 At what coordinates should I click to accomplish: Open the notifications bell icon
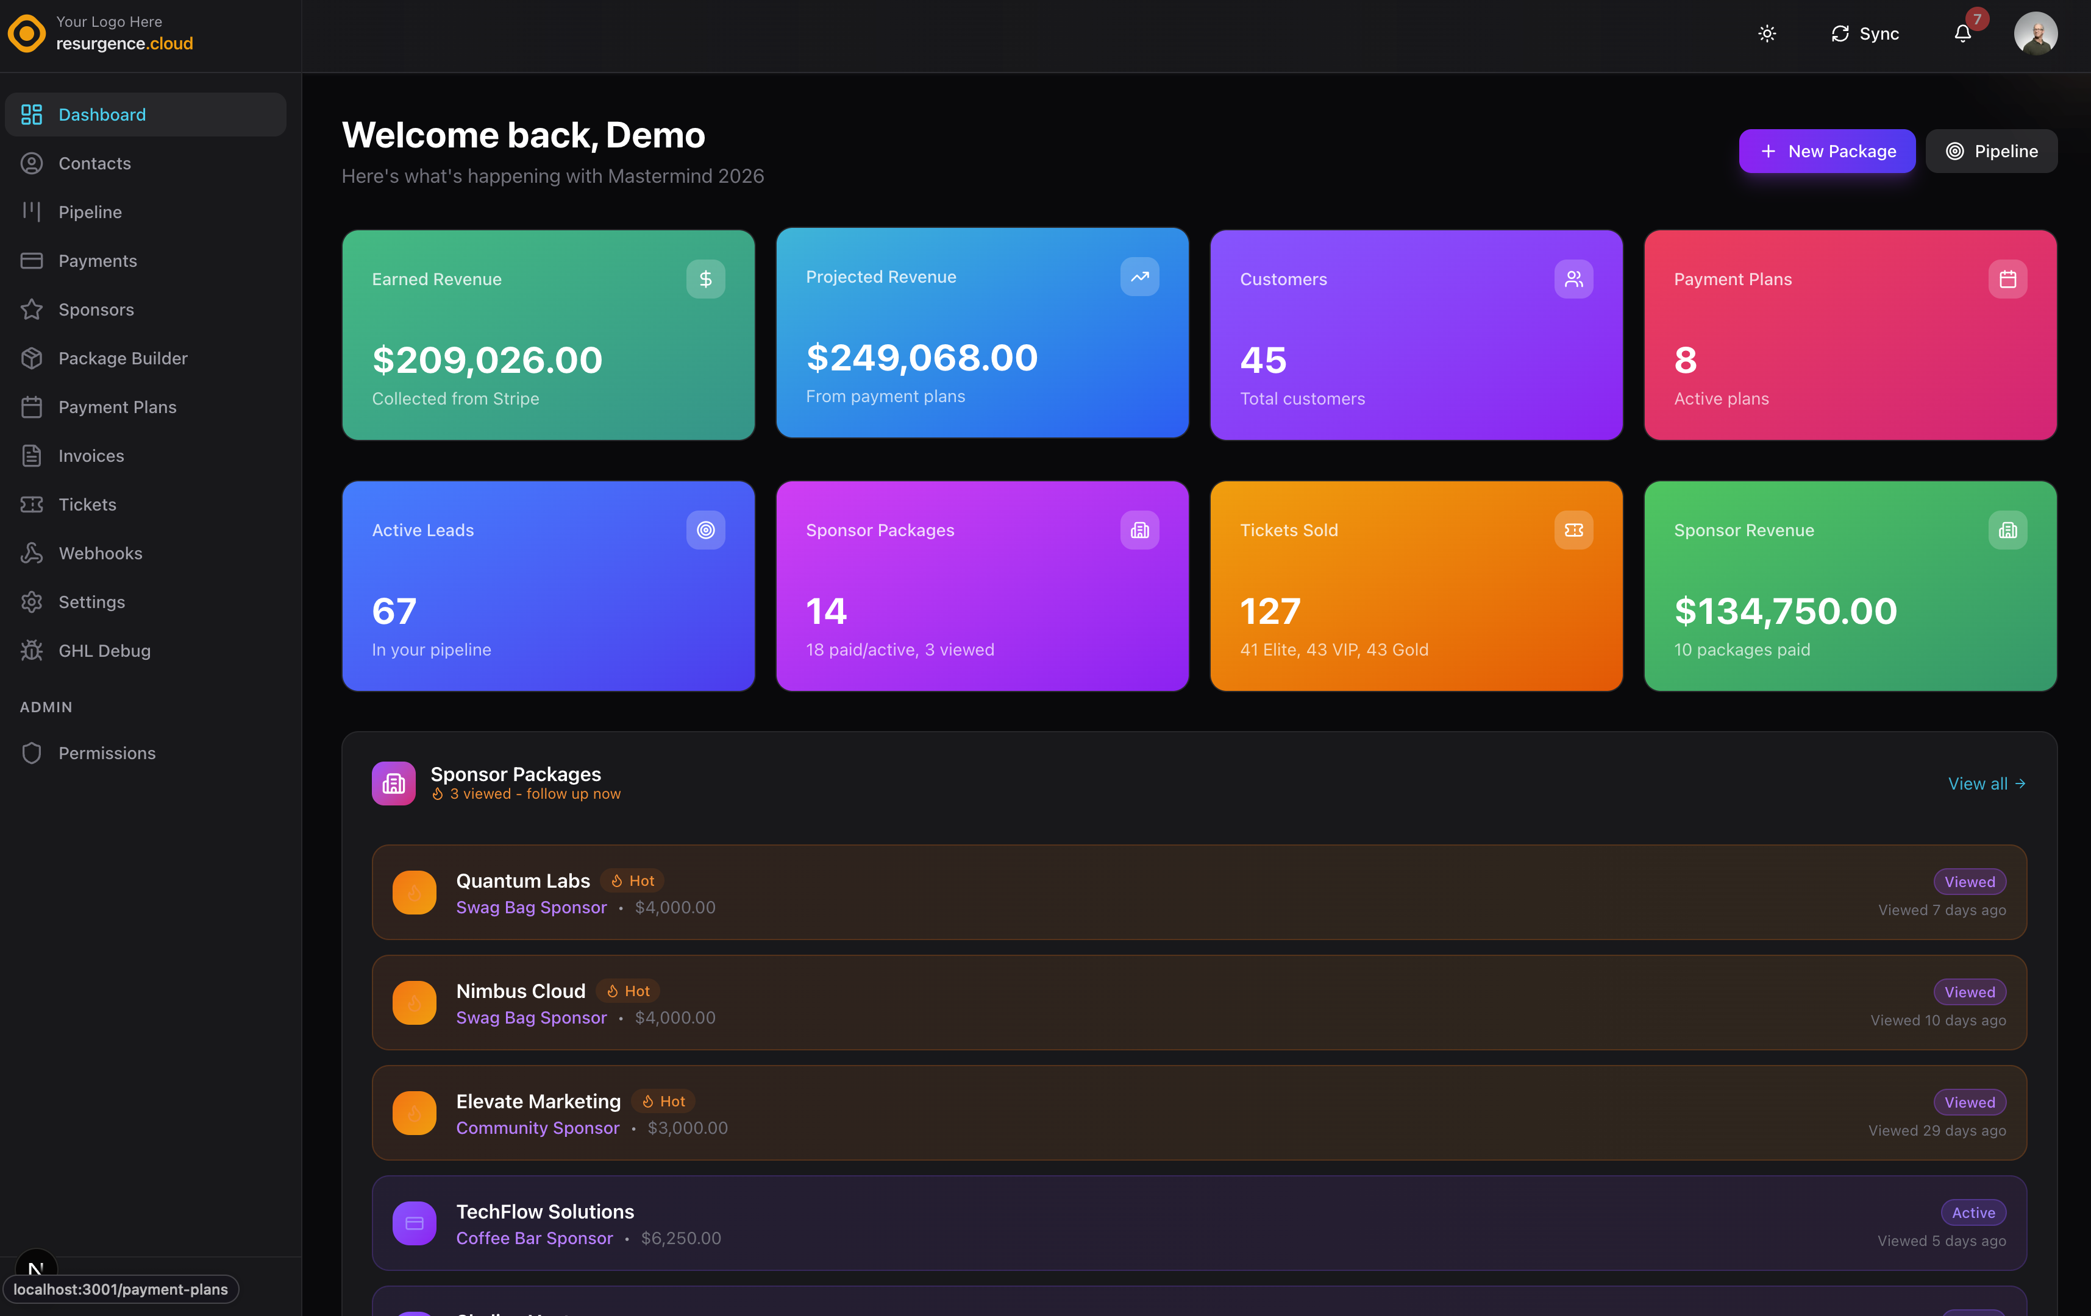(1962, 34)
